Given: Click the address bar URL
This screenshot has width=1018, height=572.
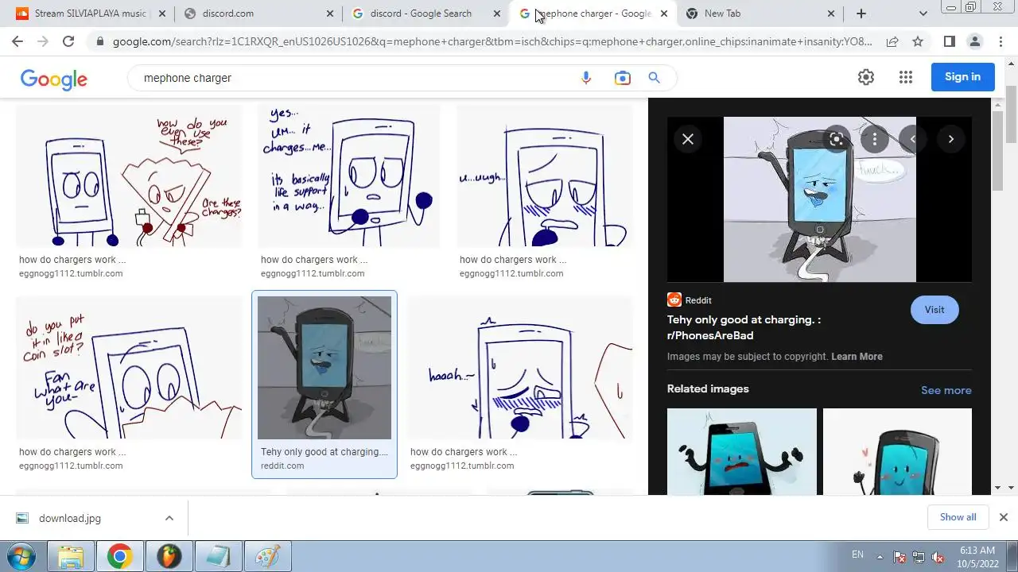Looking at the screenshot, I should point(492,41).
